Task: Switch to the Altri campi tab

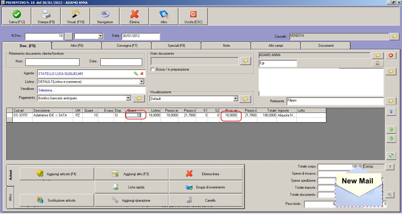Action: 276,46
